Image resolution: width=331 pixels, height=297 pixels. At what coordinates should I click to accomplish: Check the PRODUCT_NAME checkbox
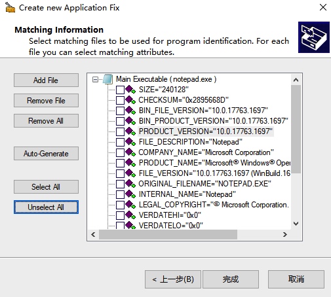tap(120, 163)
